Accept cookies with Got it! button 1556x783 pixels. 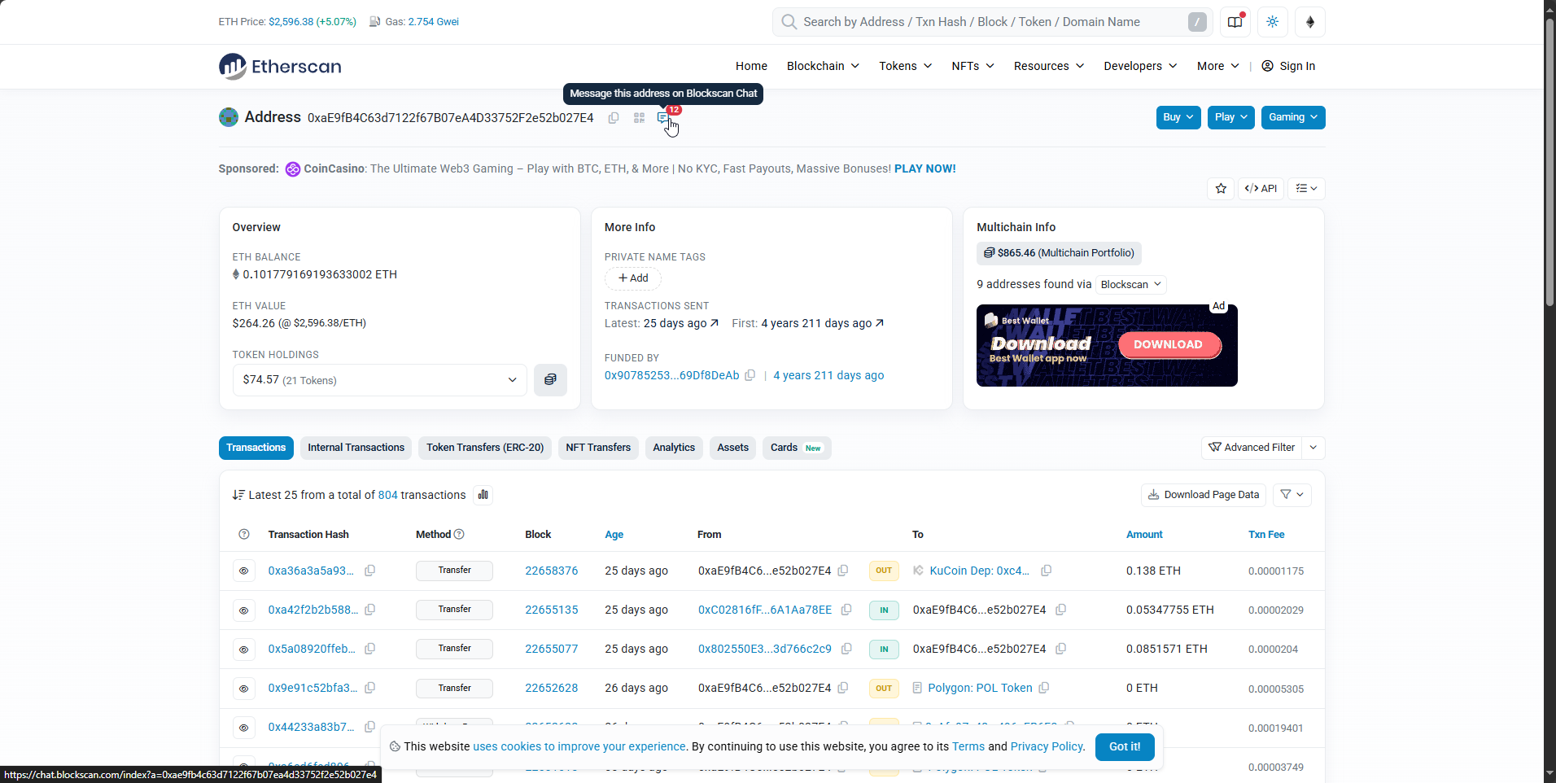(x=1125, y=746)
